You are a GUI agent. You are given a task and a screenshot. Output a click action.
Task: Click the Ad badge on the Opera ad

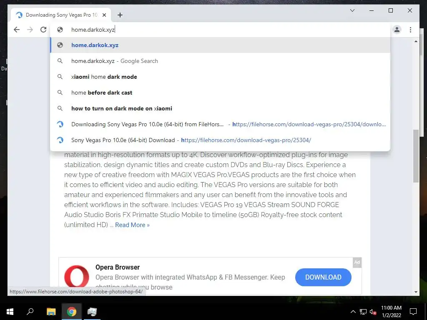[x=357, y=262]
